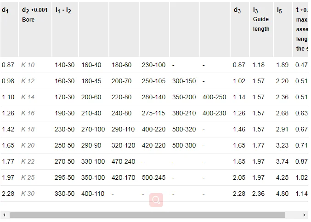Open the K 12 bore link

28,81
